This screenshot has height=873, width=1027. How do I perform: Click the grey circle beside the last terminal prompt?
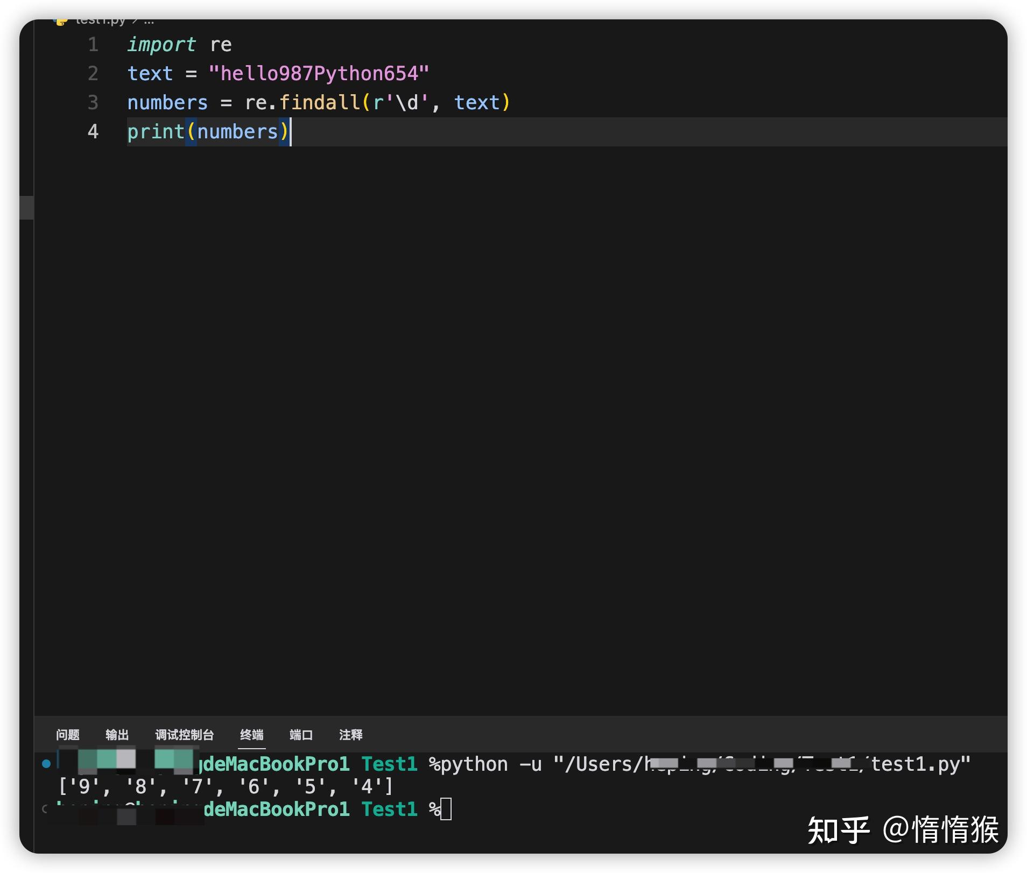[45, 808]
